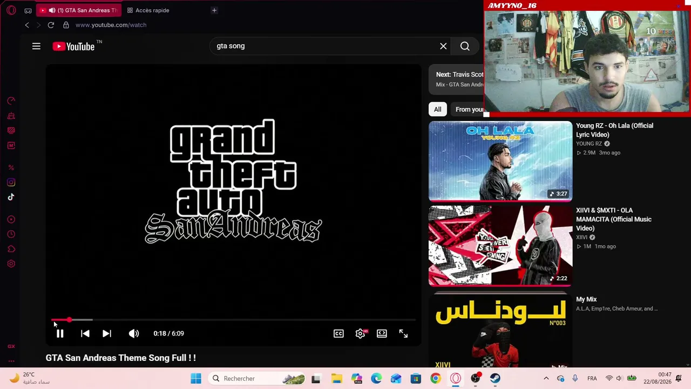Switch the player to theater mode
The width and height of the screenshot is (691, 389).
click(x=382, y=334)
